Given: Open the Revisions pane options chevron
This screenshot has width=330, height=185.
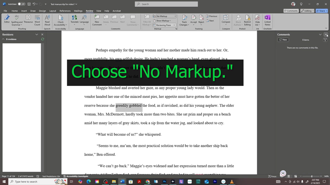Looking at the screenshot, I should pyautogui.click(x=37, y=35).
